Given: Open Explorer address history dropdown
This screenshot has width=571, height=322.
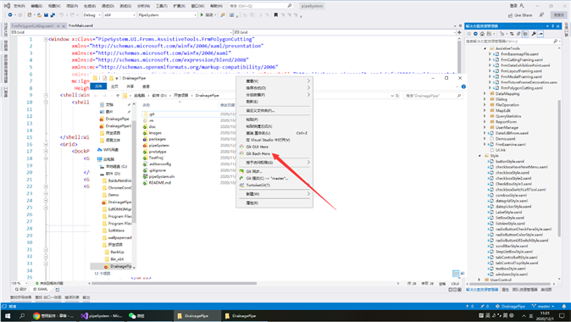Looking at the screenshot, I should pyautogui.click(x=392, y=96).
